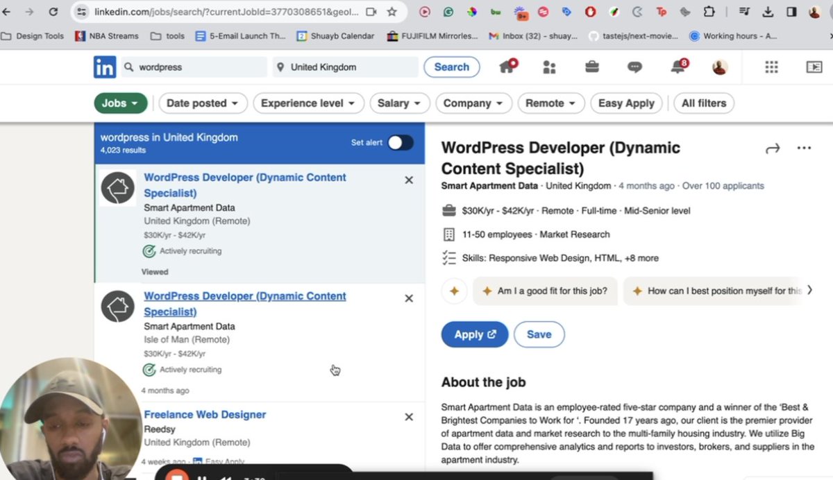This screenshot has height=480, width=833.
Task: Open the Company filter dropdown
Action: click(x=473, y=103)
